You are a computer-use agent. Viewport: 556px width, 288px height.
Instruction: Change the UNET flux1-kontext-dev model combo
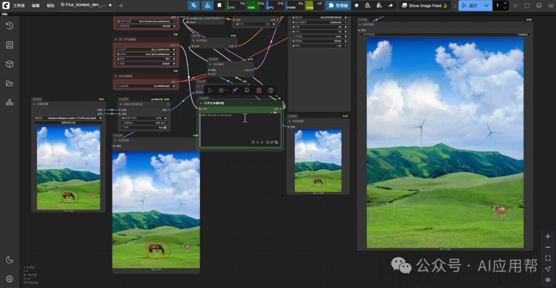tap(146, 21)
